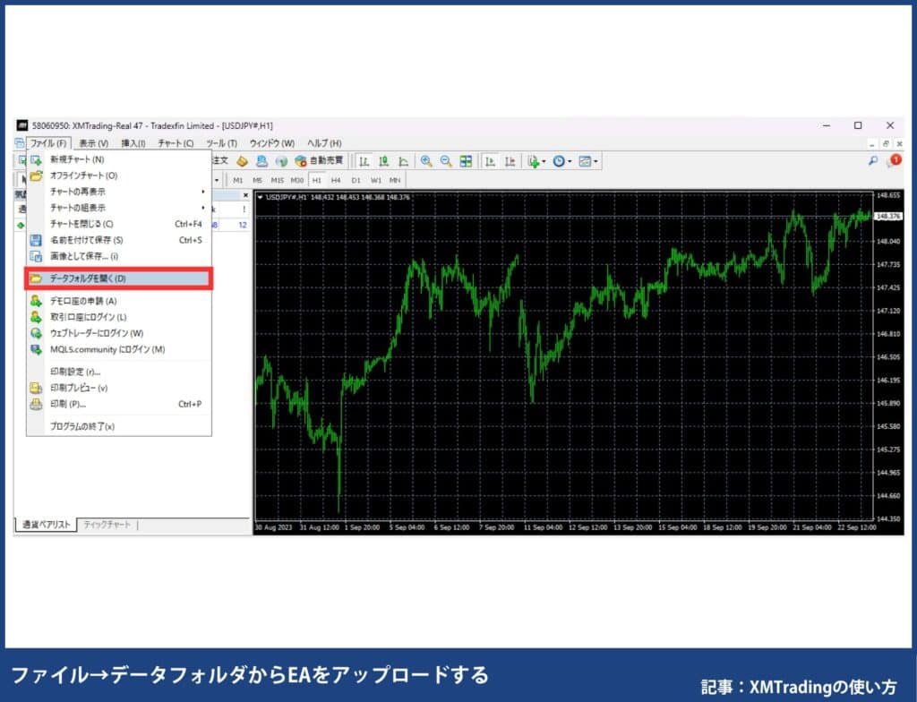Screen dimensions: 917x702
Task: Click the tile windows grid icon
Action: (466, 161)
